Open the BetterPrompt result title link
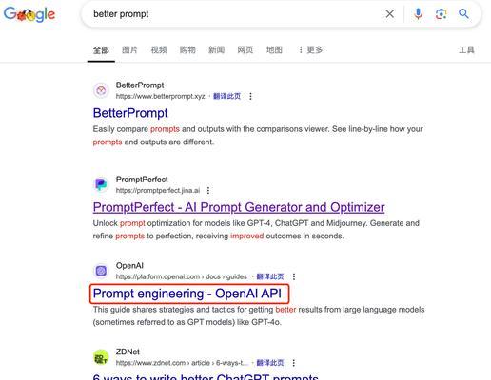Screen dimensions: 491x380 [130, 113]
